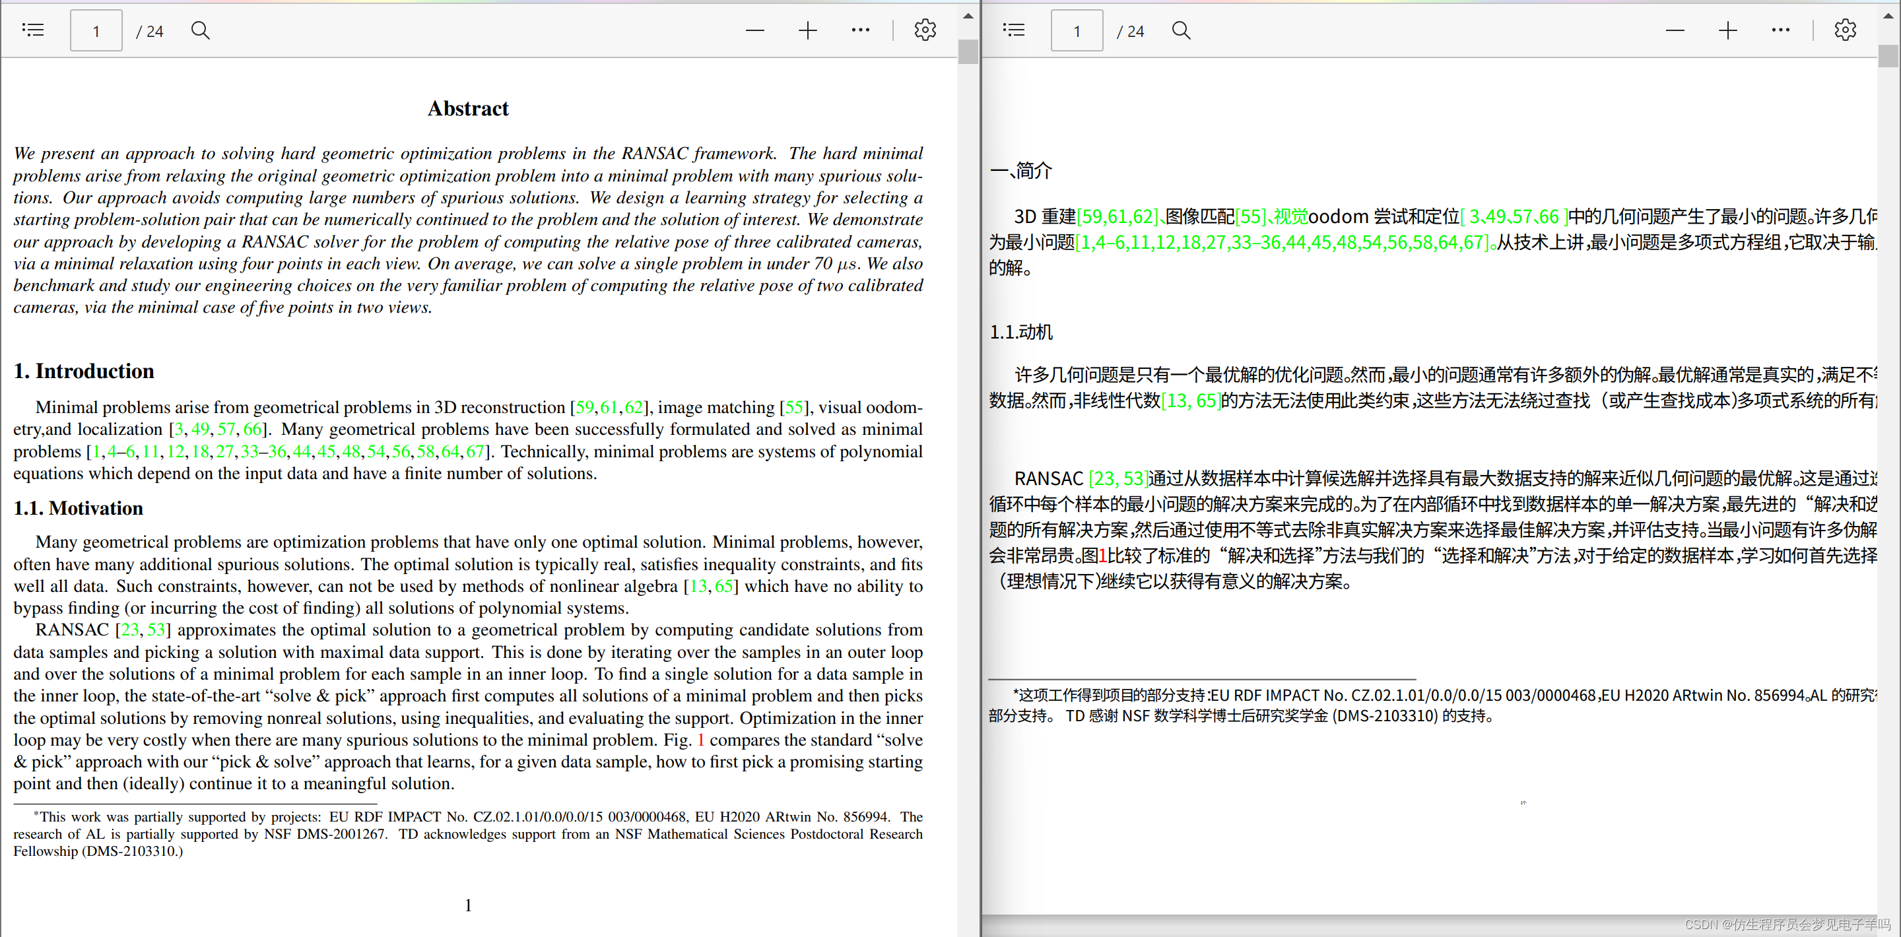Viewport: 1901px width, 937px height.
Task: Open table of contents in left viewer
Action: point(33,30)
